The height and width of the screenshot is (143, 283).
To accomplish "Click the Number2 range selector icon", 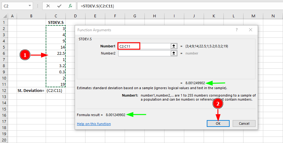I will [x=174, y=53].
